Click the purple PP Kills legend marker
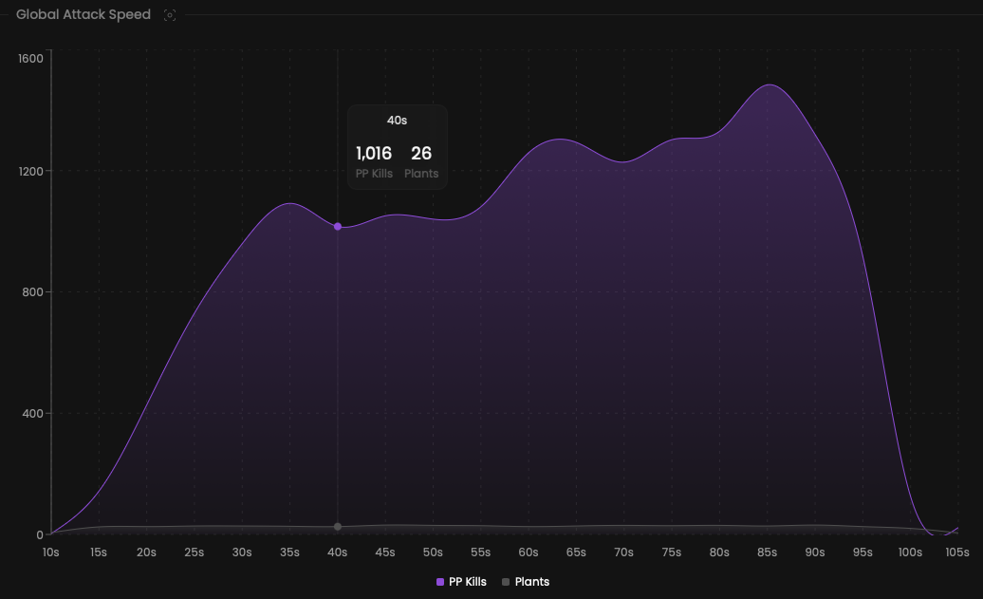The width and height of the screenshot is (983, 599). click(x=438, y=581)
